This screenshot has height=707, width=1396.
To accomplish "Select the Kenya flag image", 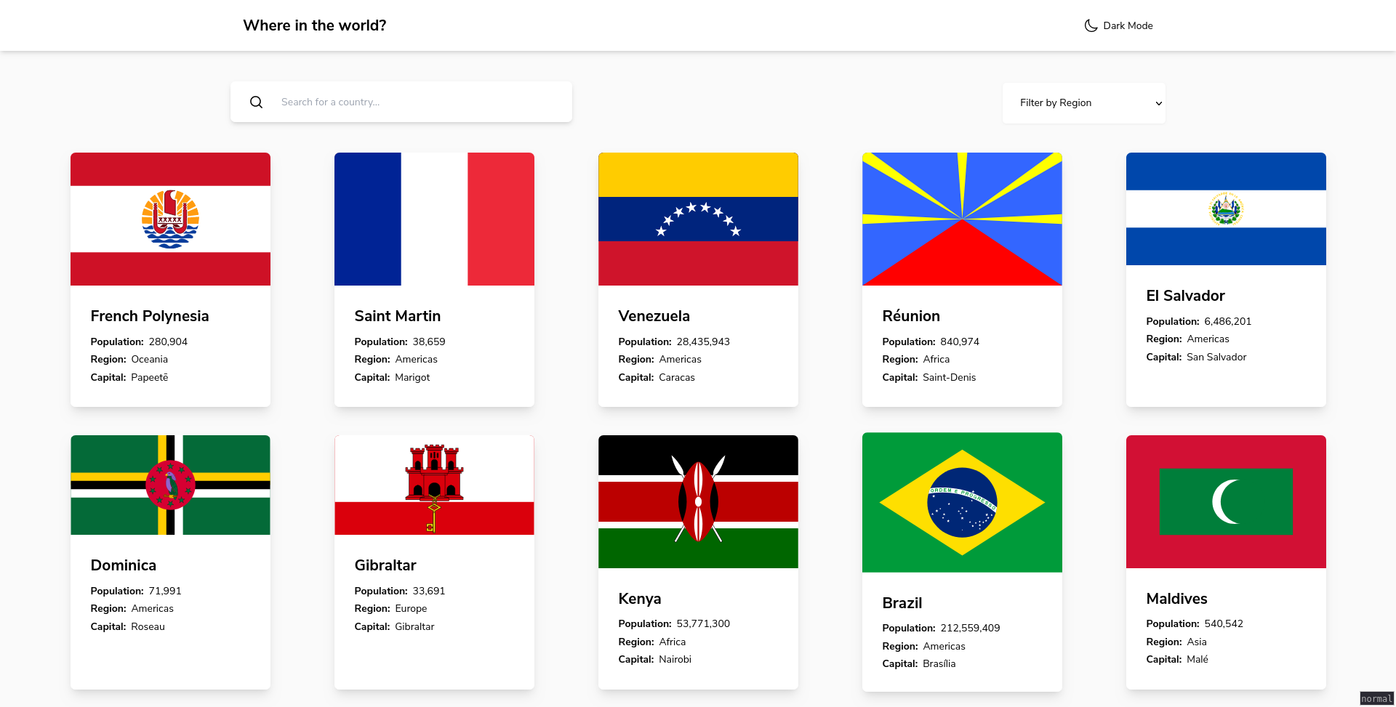I will pyautogui.click(x=698, y=501).
